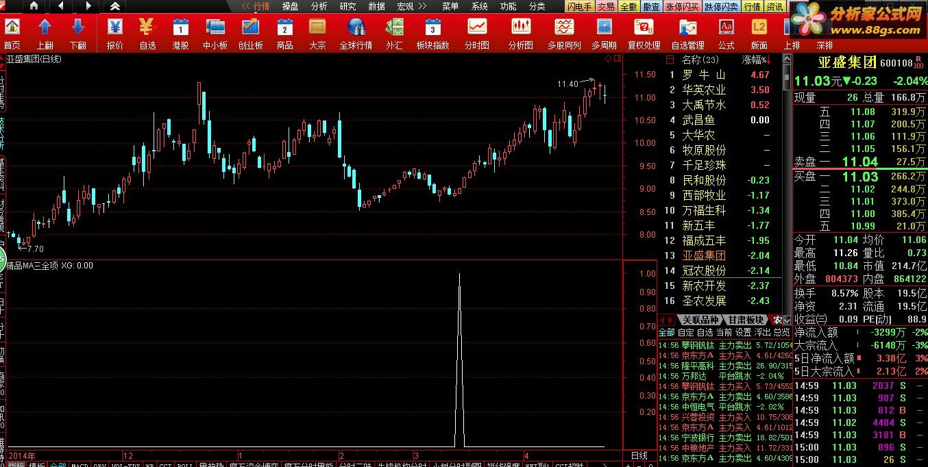Open the 商品 commodities icon
928x467 pixels.
tap(284, 34)
